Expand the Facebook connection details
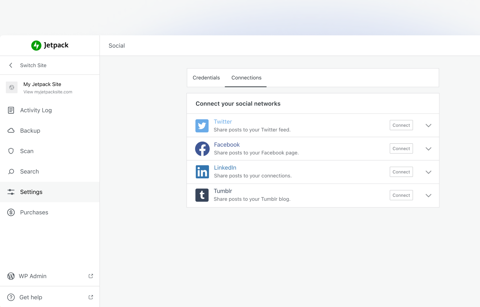This screenshot has height=307, width=480. pos(428,149)
